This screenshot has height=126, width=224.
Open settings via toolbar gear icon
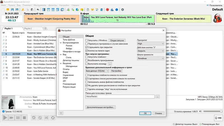point(123,10)
